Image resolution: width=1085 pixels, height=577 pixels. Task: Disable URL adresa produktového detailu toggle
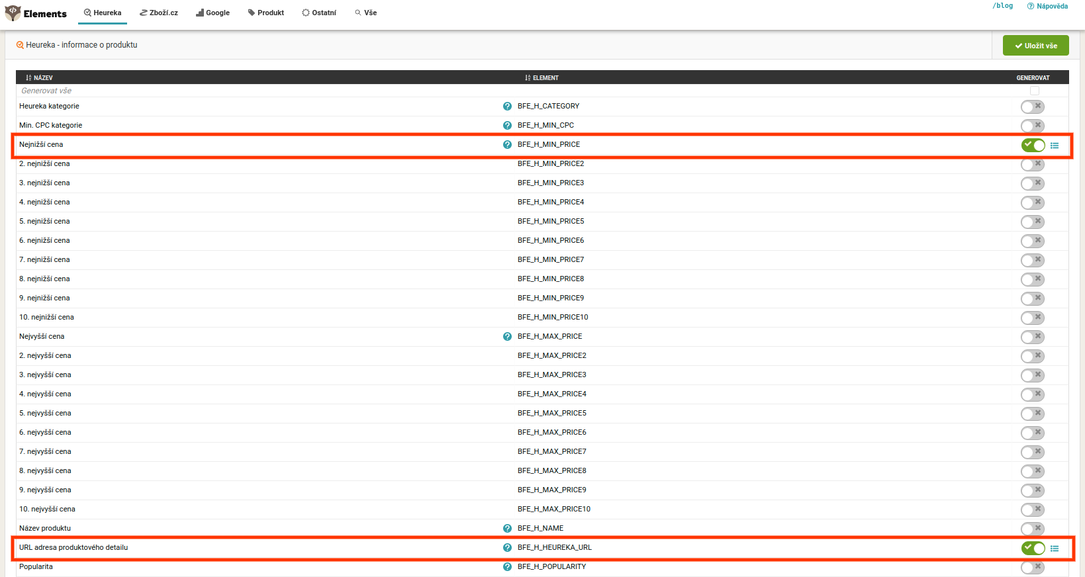pyautogui.click(x=1033, y=548)
